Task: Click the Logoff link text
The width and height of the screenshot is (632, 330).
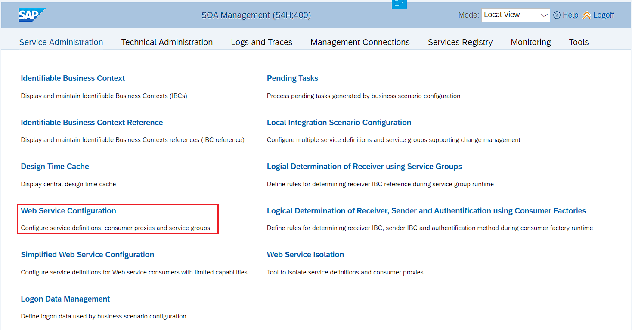Action: pyautogui.click(x=604, y=15)
